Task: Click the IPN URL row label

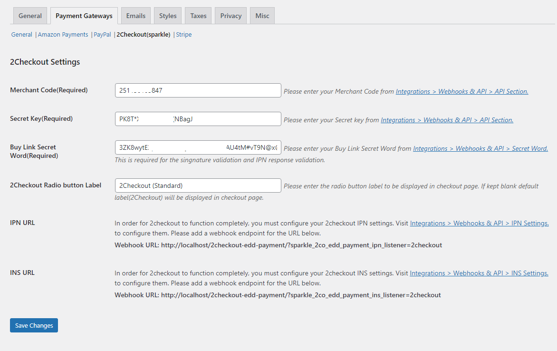Action: (22, 223)
